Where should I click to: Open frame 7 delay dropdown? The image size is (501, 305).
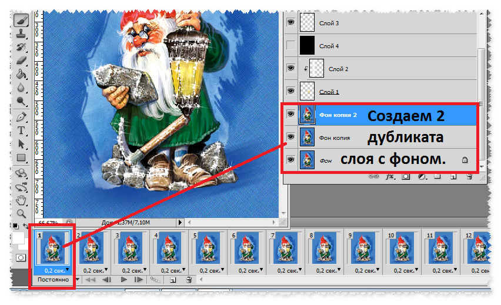coord(300,270)
